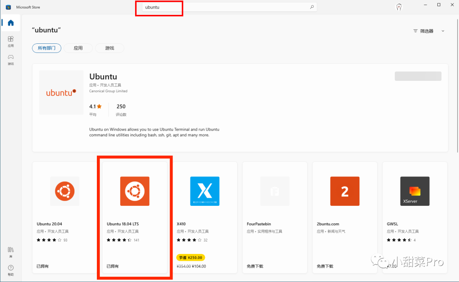Open the X410 app icon
The image size is (459, 282).
204,191
